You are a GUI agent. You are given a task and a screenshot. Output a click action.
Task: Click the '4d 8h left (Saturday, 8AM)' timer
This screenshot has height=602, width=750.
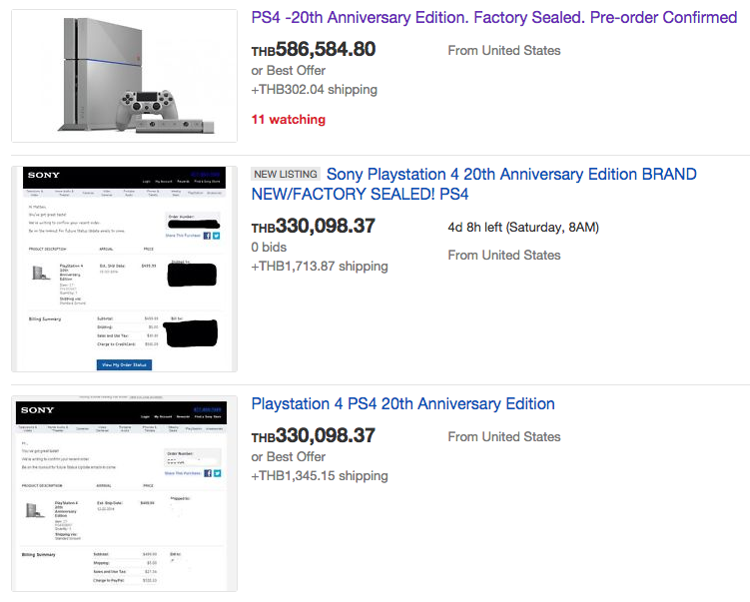click(522, 227)
